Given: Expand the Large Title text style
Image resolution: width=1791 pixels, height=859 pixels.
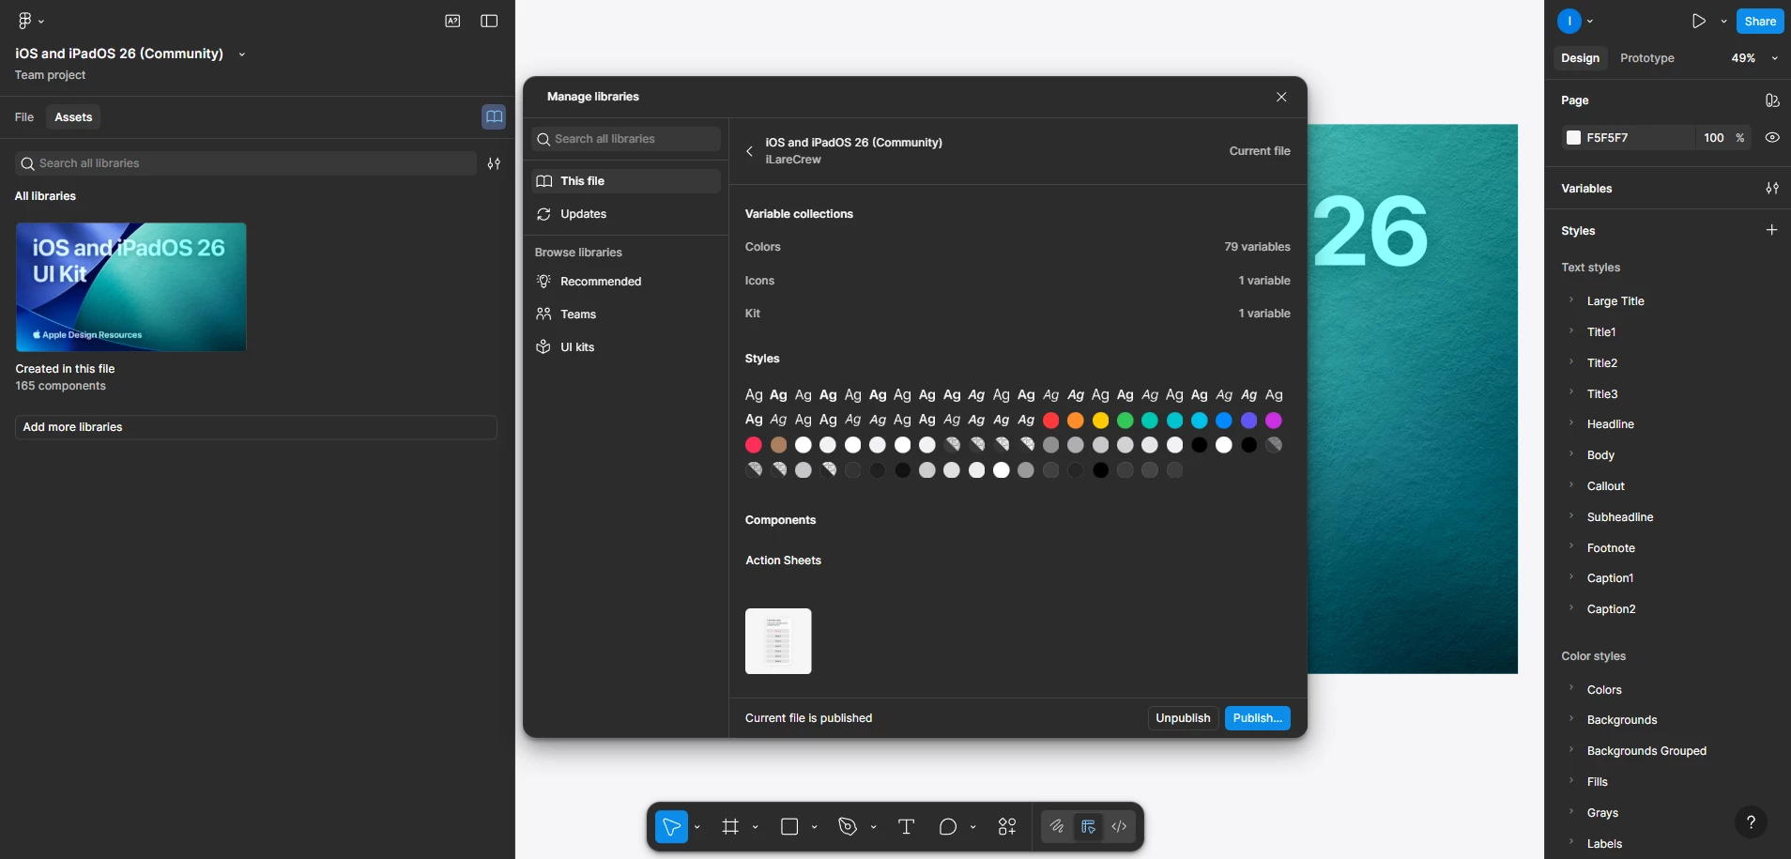Looking at the screenshot, I should [x=1571, y=300].
